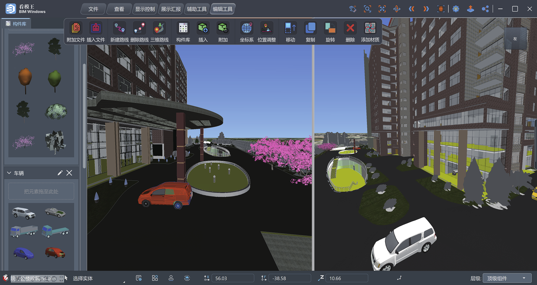Screen dimensions: 537x285
Task: Switch to the 辅助工具 tab
Action: click(197, 9)
